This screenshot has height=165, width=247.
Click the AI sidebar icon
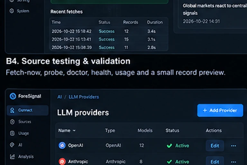point(12,145)
